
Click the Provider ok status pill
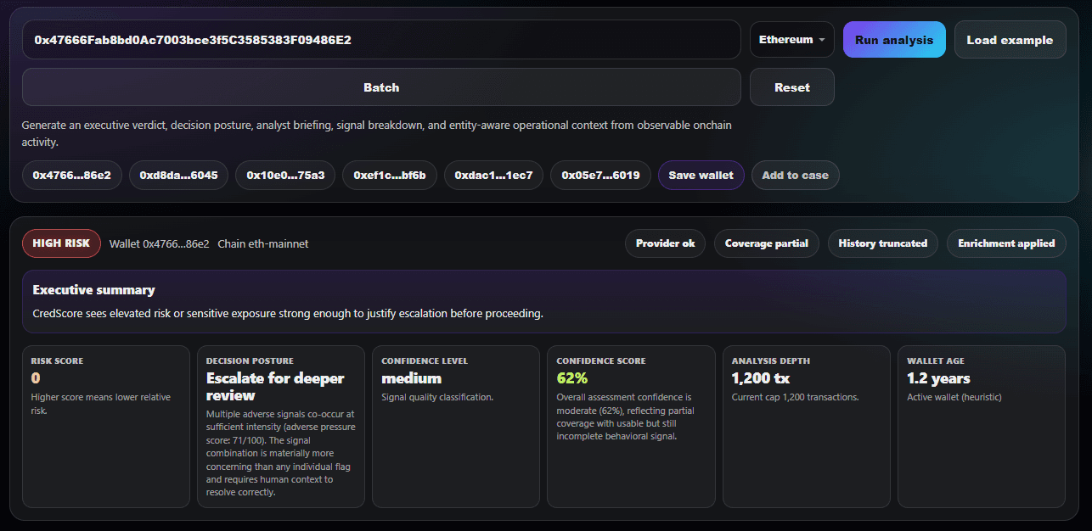[666, 243]
